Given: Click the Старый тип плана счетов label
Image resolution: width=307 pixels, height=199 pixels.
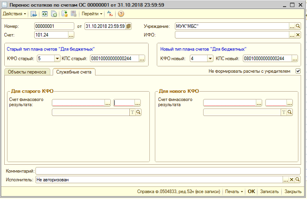Looking at the screenshot, I should click(x=51, y=49).
